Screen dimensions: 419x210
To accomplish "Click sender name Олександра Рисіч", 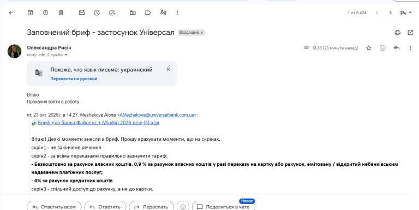I will pyautogui.click(x=49, y=47).
